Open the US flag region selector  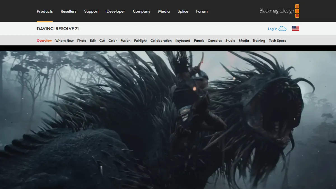(x=296, y=29)
